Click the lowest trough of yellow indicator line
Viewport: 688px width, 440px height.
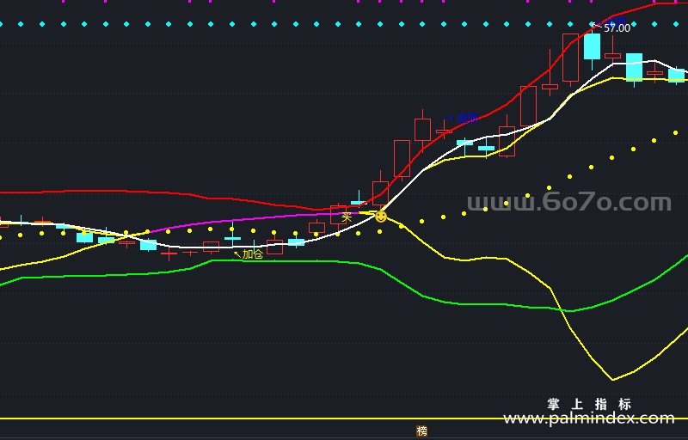coord(612,380)
